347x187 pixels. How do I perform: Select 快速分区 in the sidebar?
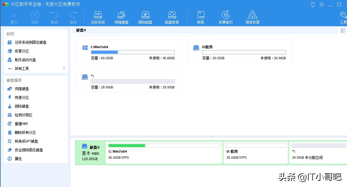[22, 97]
